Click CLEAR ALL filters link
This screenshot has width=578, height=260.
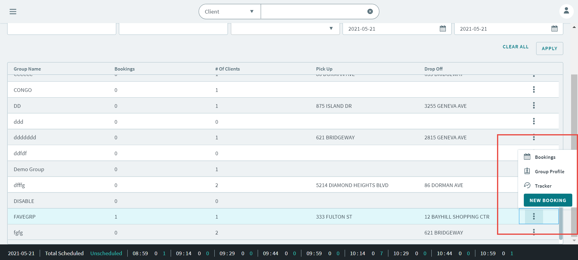coord(515,47)
